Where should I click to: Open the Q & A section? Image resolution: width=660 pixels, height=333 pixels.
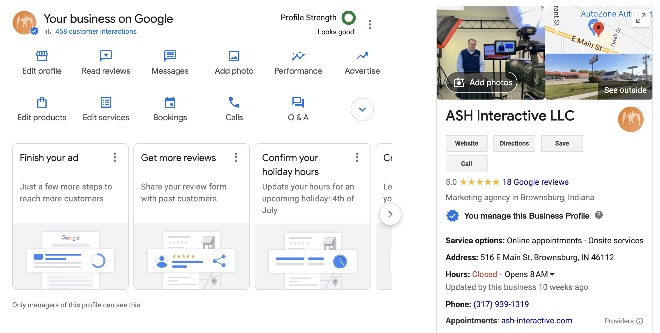298,109
